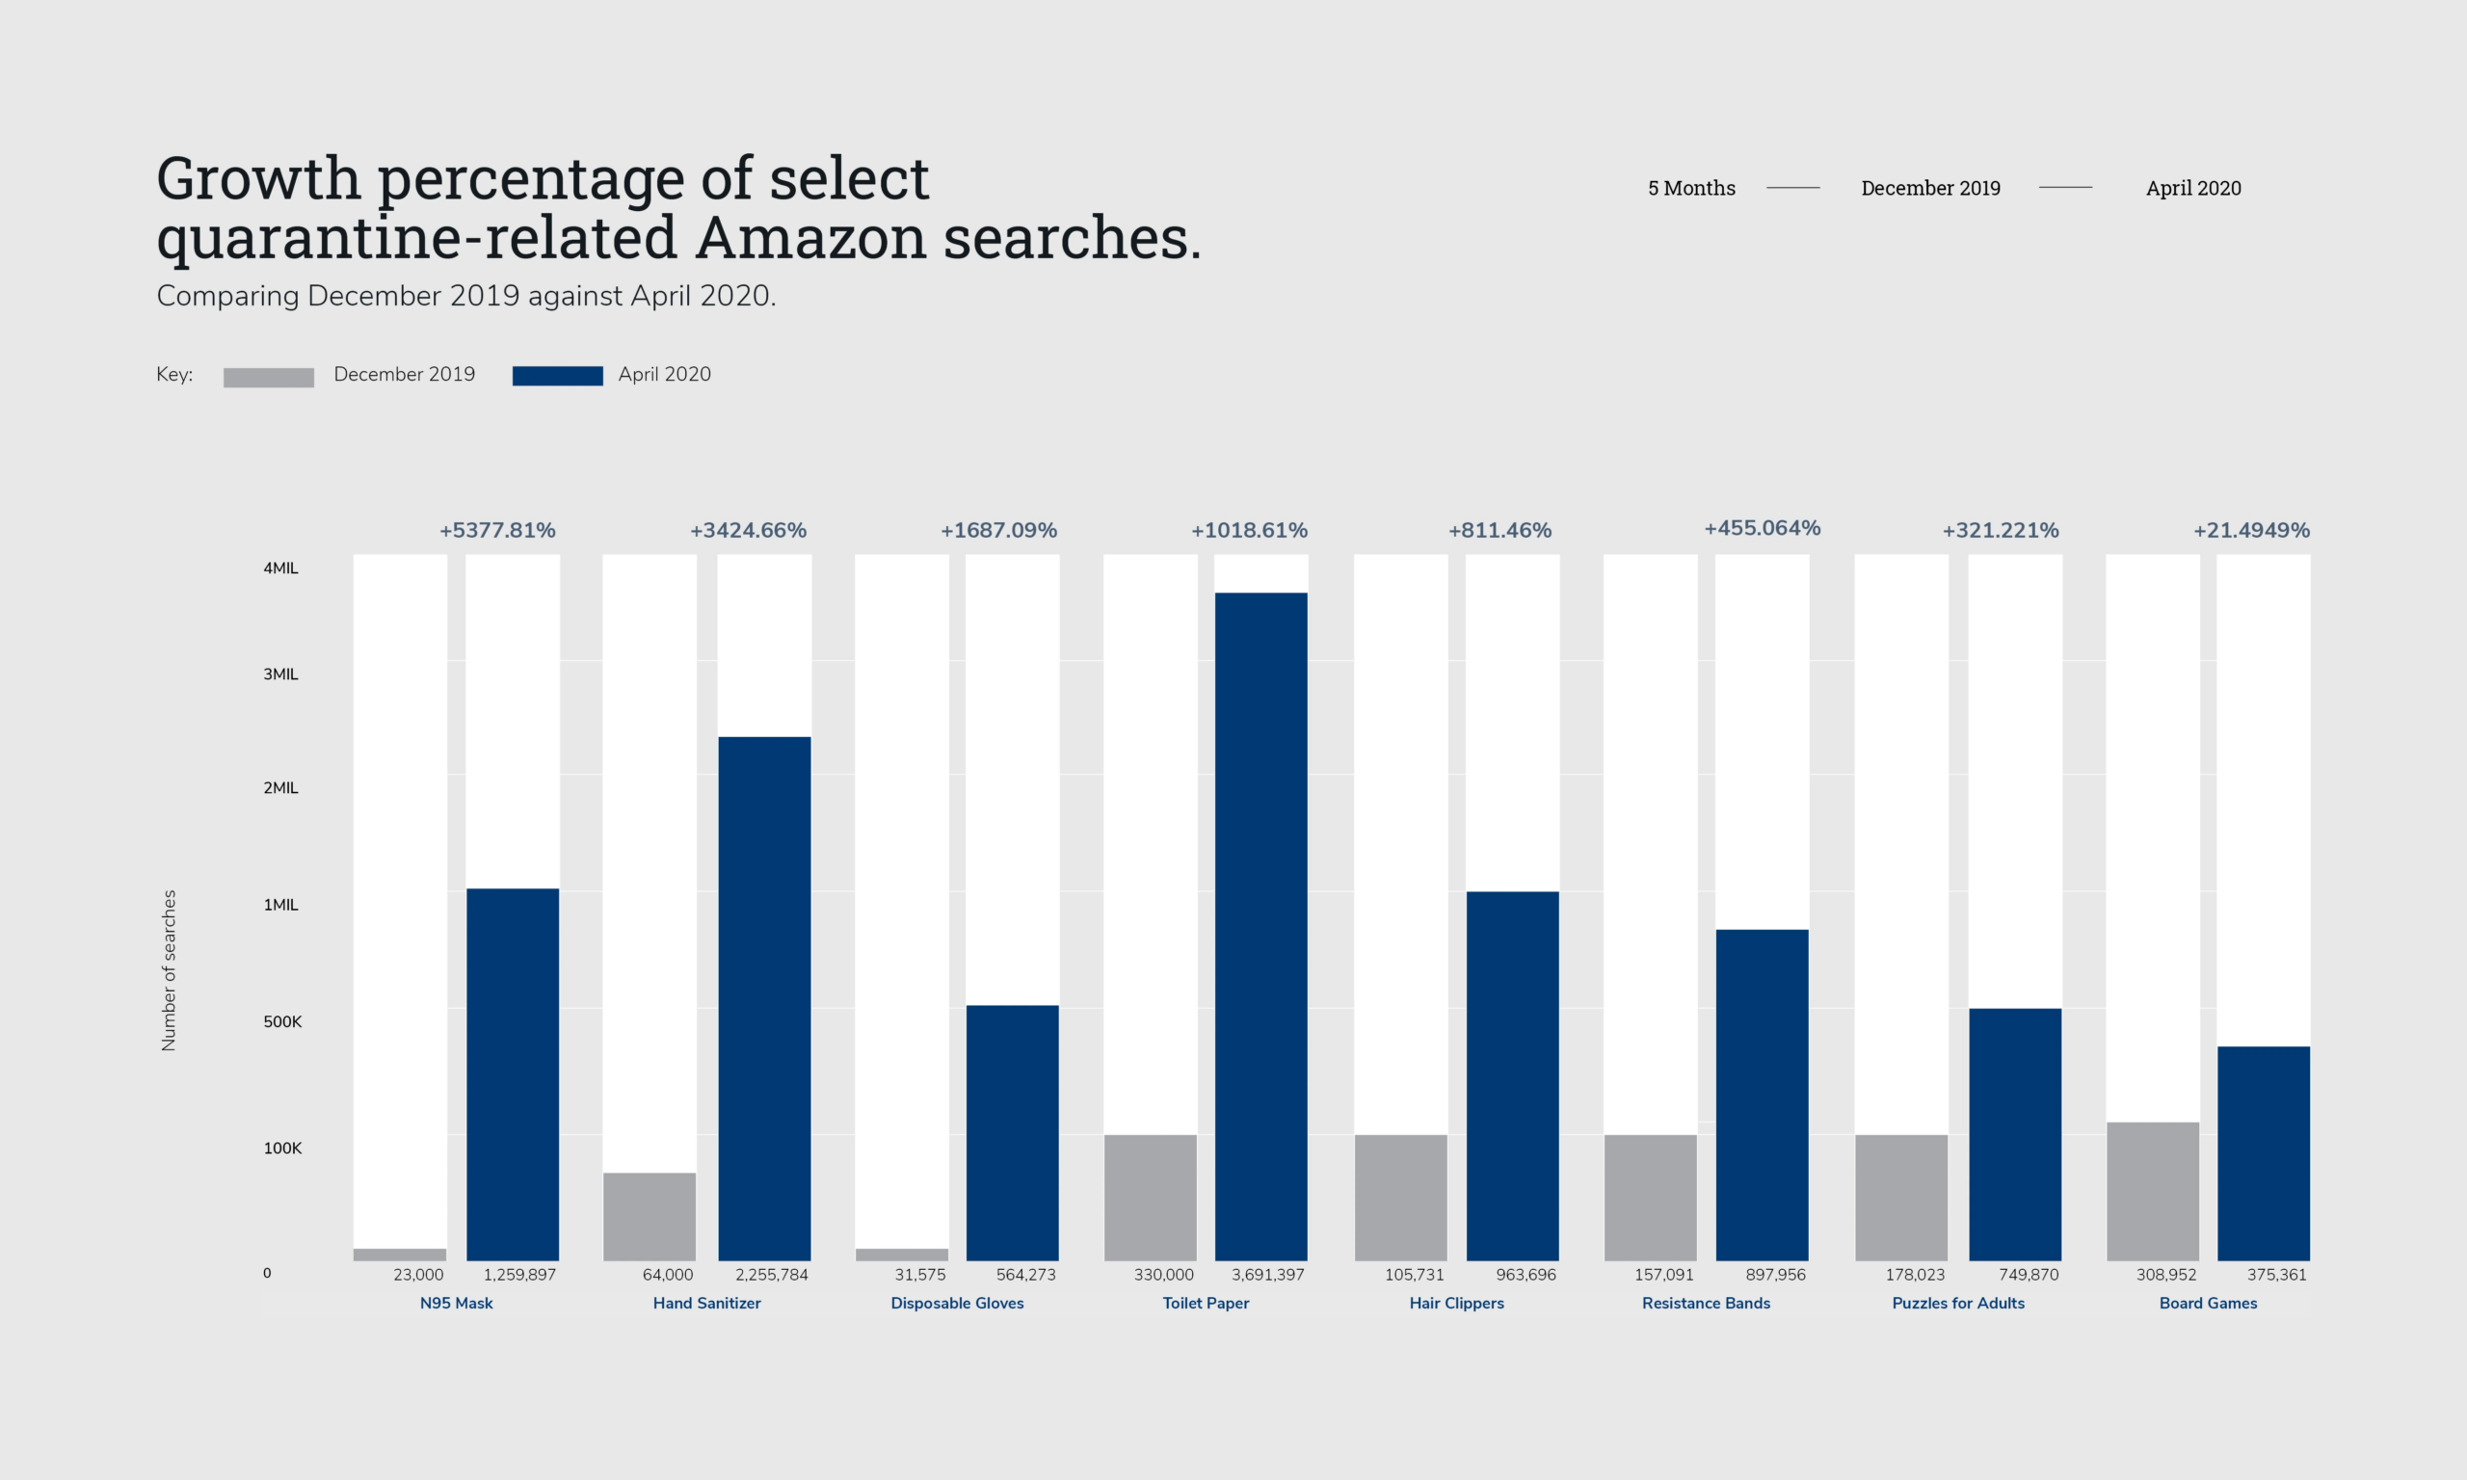The height and width of the screenshot is (1480, 2467).
Task: Click the "Number of searches" axis title
Action: [x=169, y=969]
